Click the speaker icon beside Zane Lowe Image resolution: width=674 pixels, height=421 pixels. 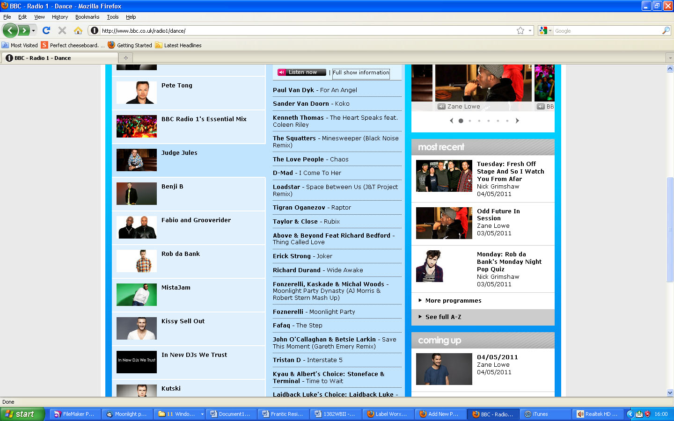pos(441,107)
